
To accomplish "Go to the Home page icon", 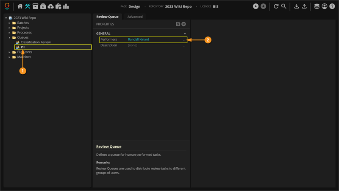I will click(x=20, y=6).
